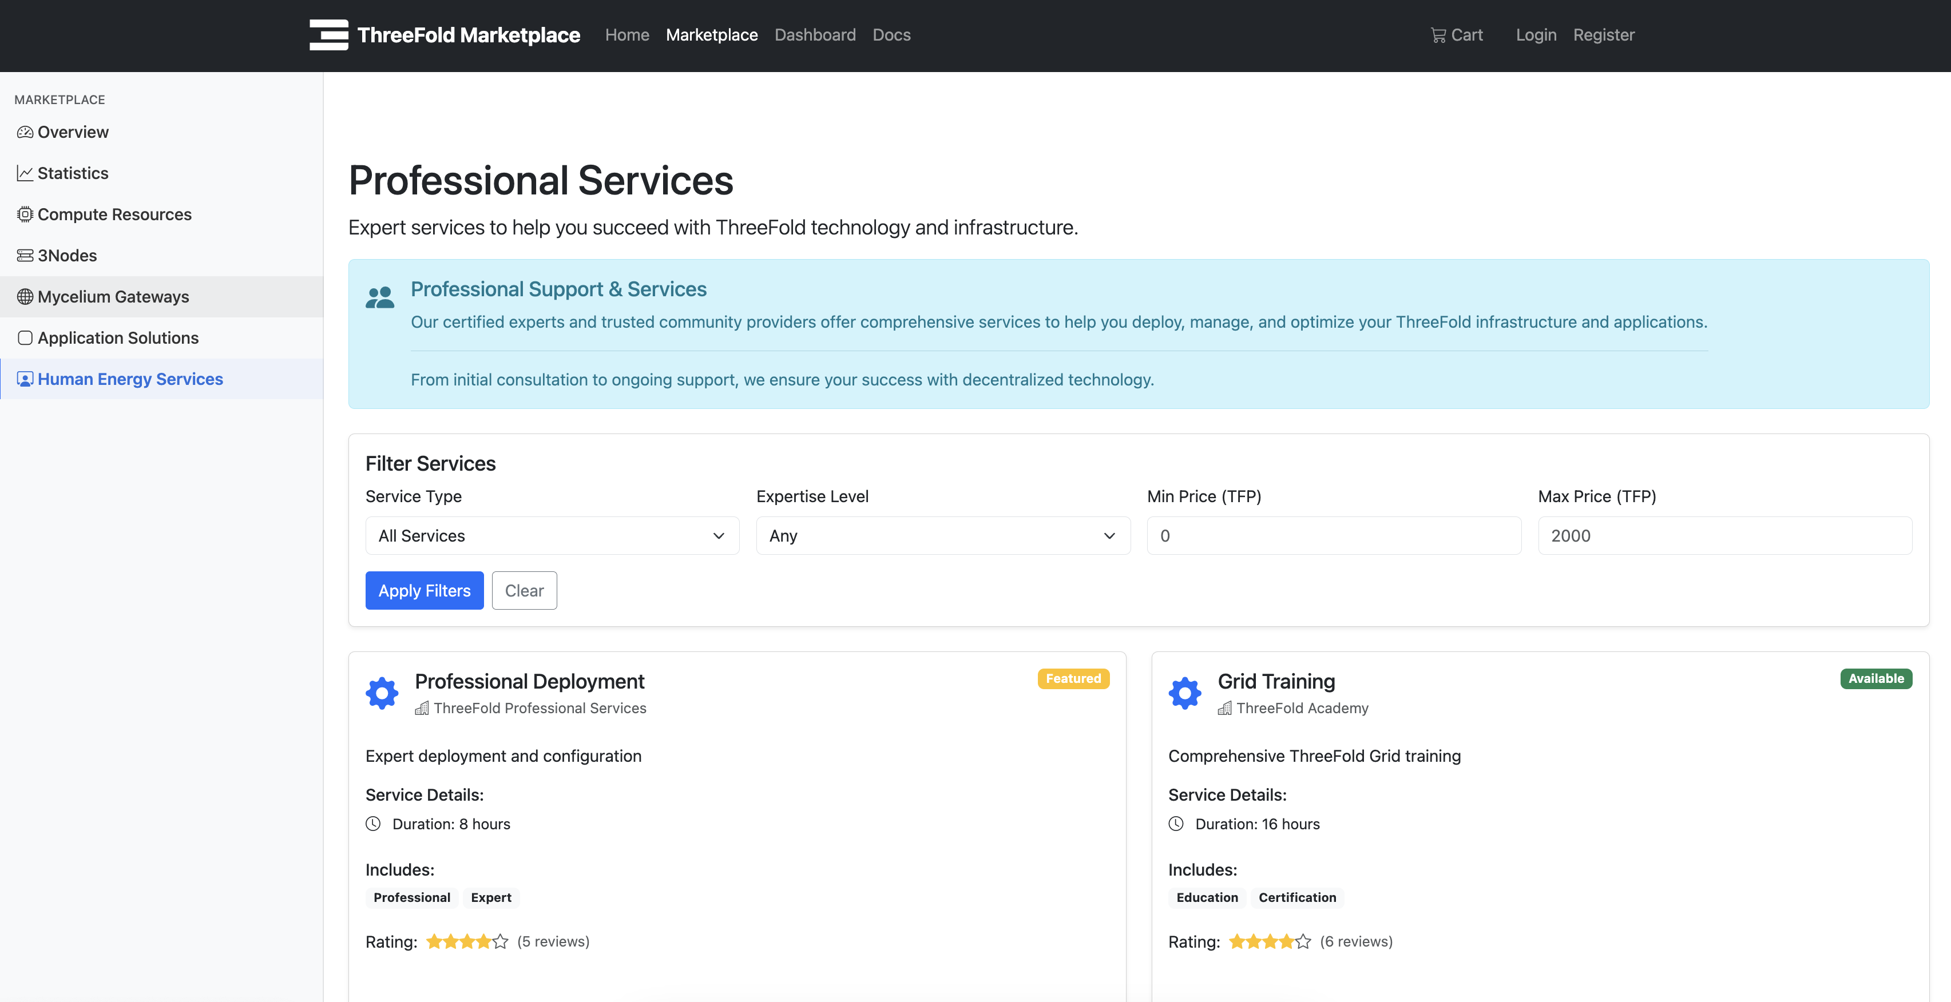
Task: Click the Mycelium Gateways globe icon
Action: pyautogui.click(x=25, y=297)
